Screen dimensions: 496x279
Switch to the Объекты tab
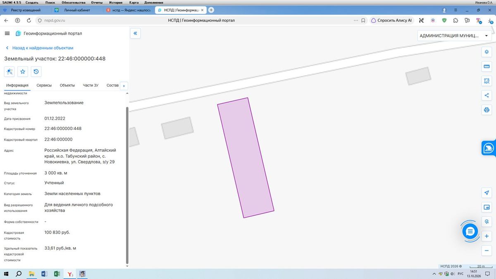tap(67, 86)
